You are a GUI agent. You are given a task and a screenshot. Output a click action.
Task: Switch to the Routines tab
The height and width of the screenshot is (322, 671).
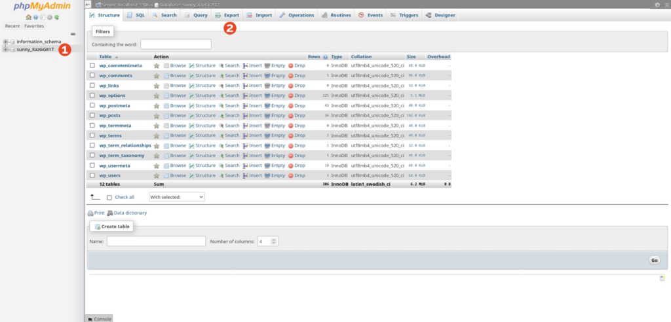coord(336,15)
